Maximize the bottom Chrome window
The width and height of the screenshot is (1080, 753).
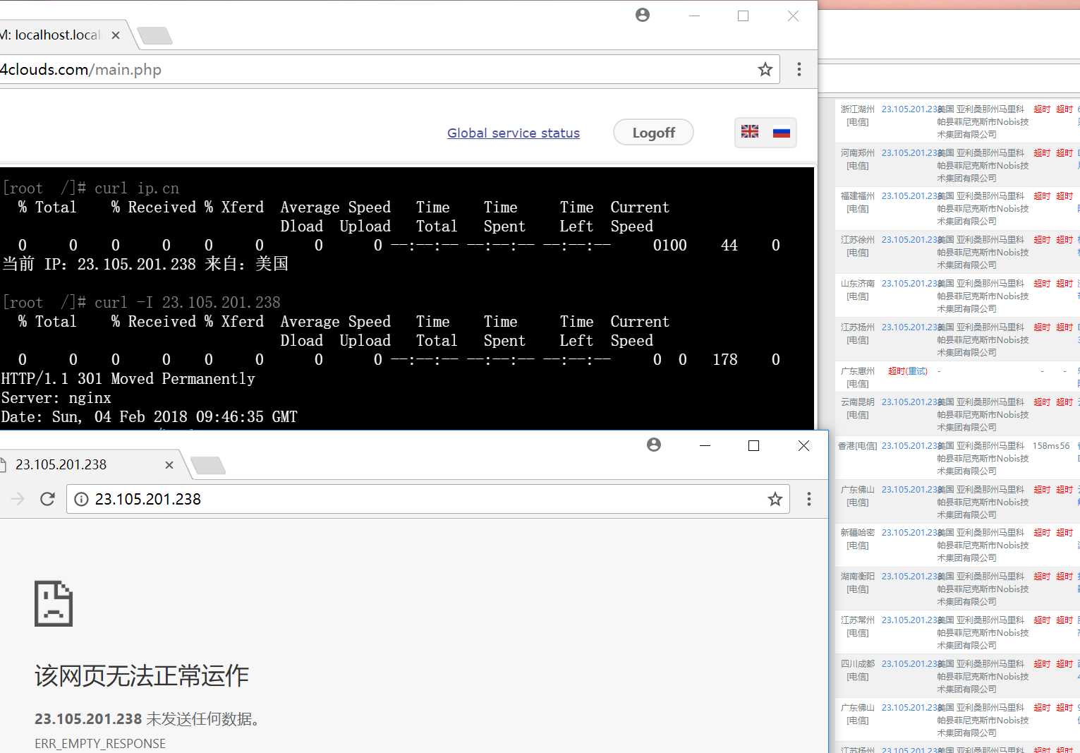click(x=753, y=445)
